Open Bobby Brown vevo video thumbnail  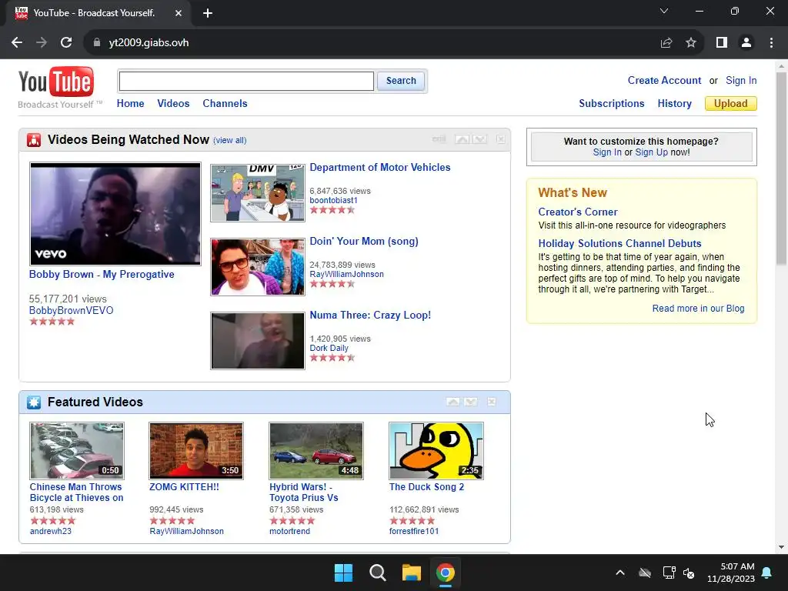coord(115,214)
